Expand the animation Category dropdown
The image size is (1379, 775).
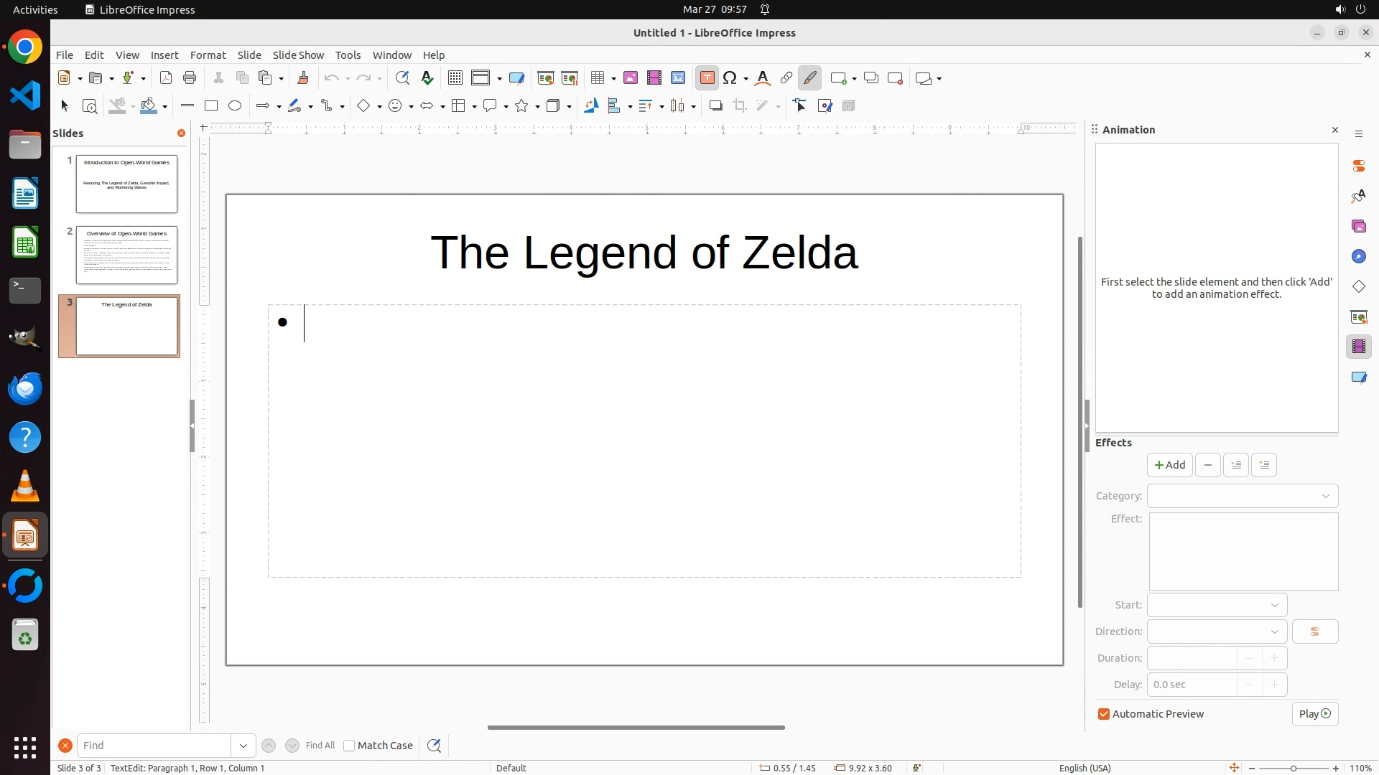coord(1243,496)
